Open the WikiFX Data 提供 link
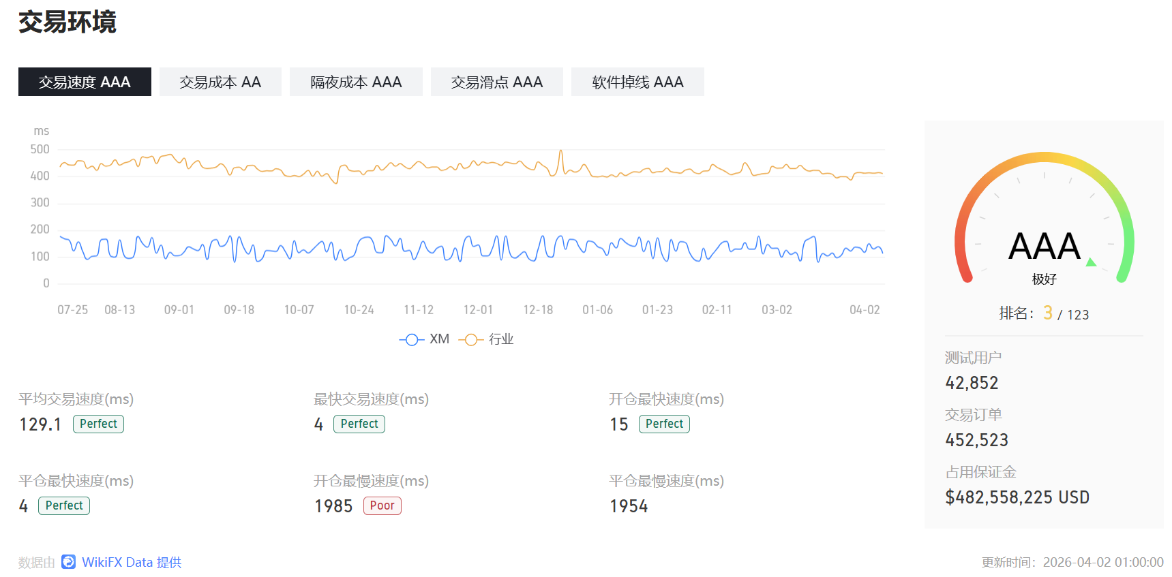The width and height of the screenshot is (1172, 577). (x=132, y=562)
